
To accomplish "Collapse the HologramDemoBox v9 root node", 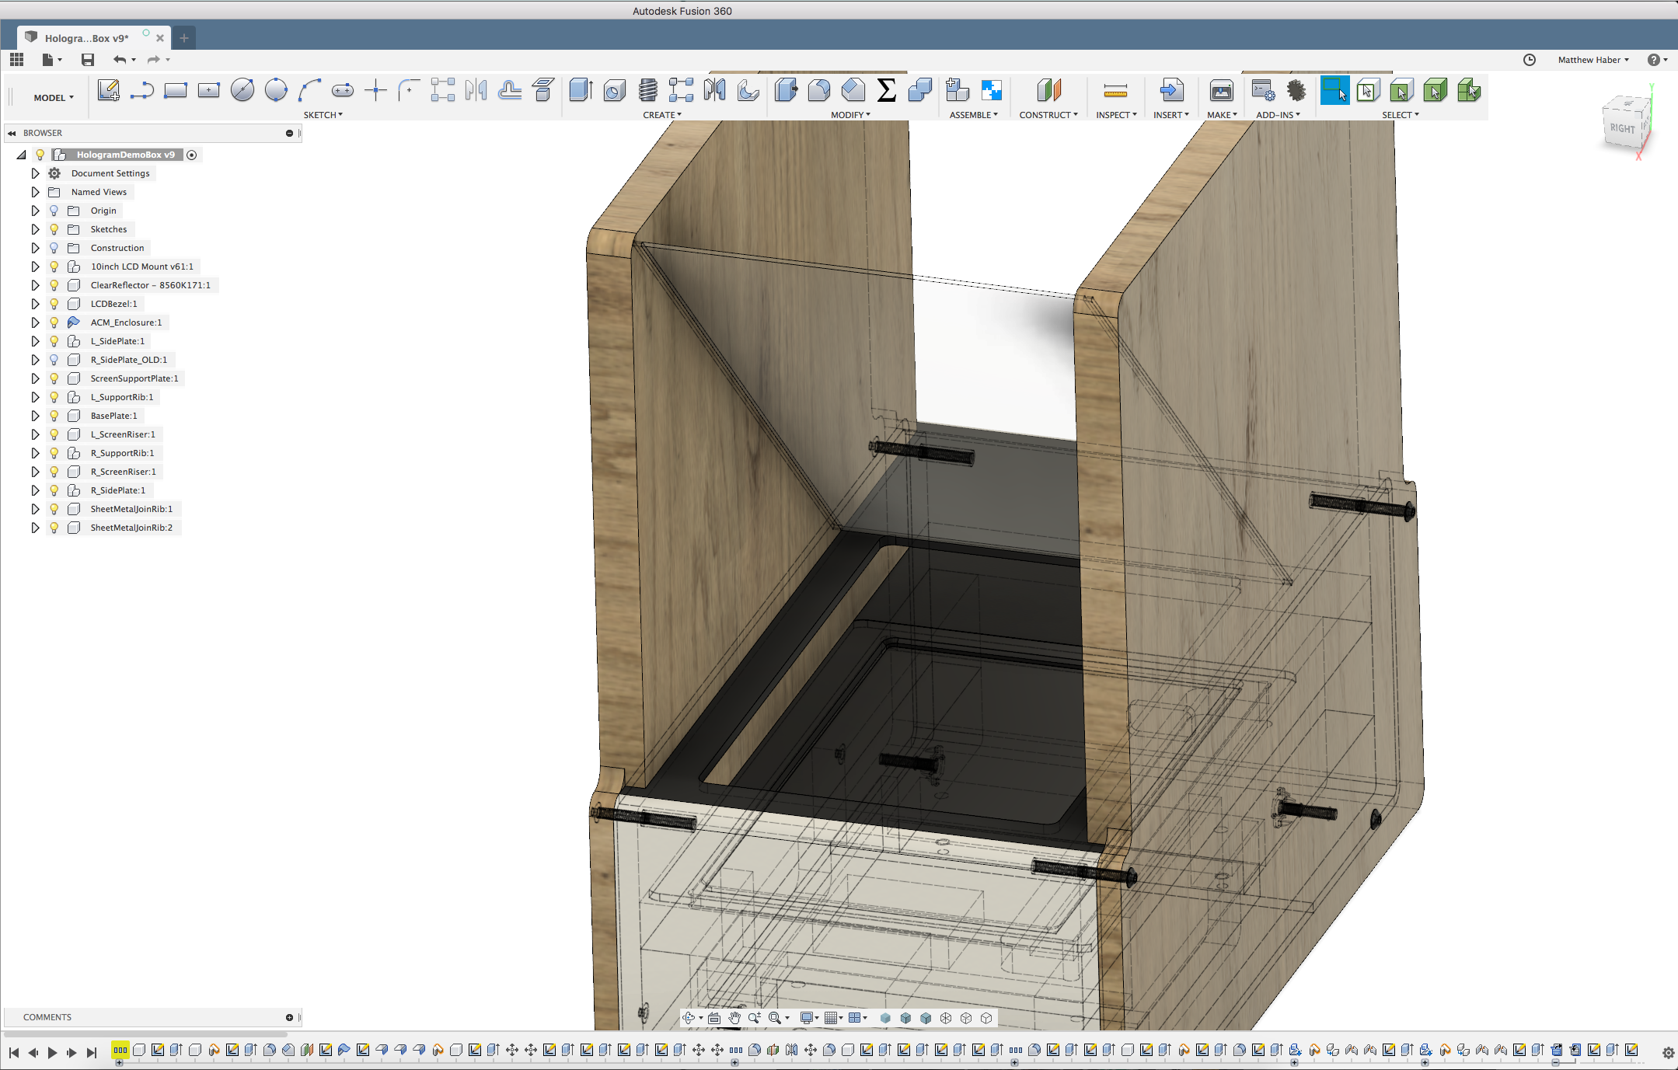I will pyautogui.click(x=21, y=155).
